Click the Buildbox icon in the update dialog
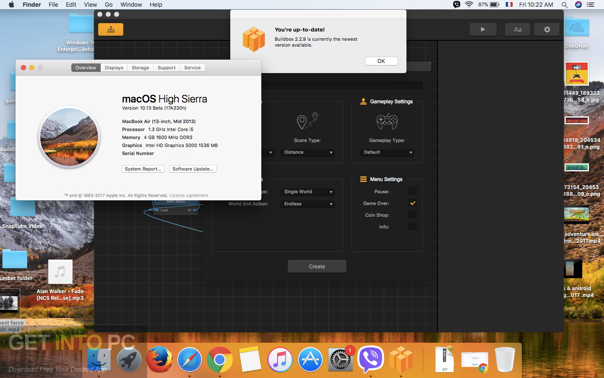The image size is (604, 378). [254, 39]
